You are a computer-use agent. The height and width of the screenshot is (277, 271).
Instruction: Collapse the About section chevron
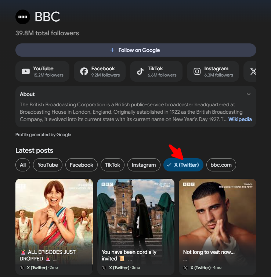249,94
